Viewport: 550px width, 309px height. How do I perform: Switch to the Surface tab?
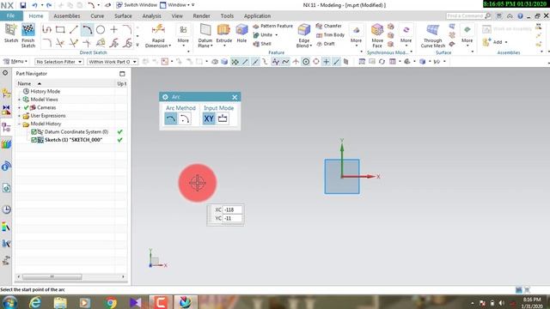[x=123, y=16]
